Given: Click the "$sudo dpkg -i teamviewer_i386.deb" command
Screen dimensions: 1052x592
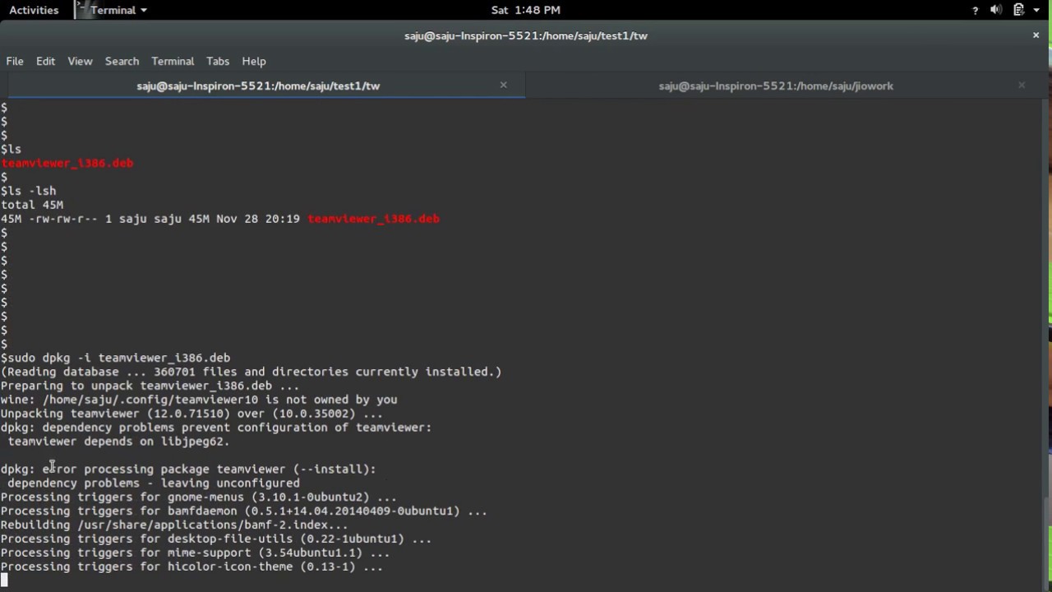Looking at the screenshot, I should pos(116,358).
